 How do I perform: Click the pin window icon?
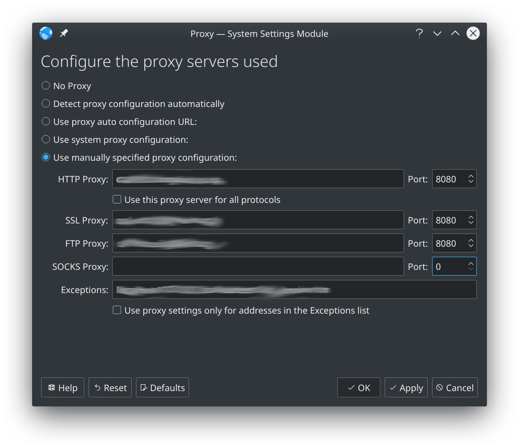64,33
